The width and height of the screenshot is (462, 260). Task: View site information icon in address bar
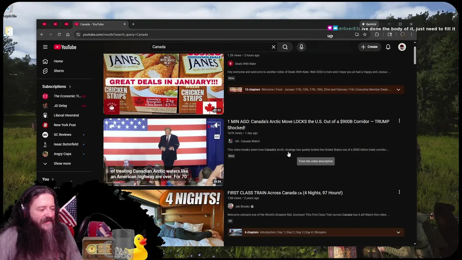pos(78,34)
